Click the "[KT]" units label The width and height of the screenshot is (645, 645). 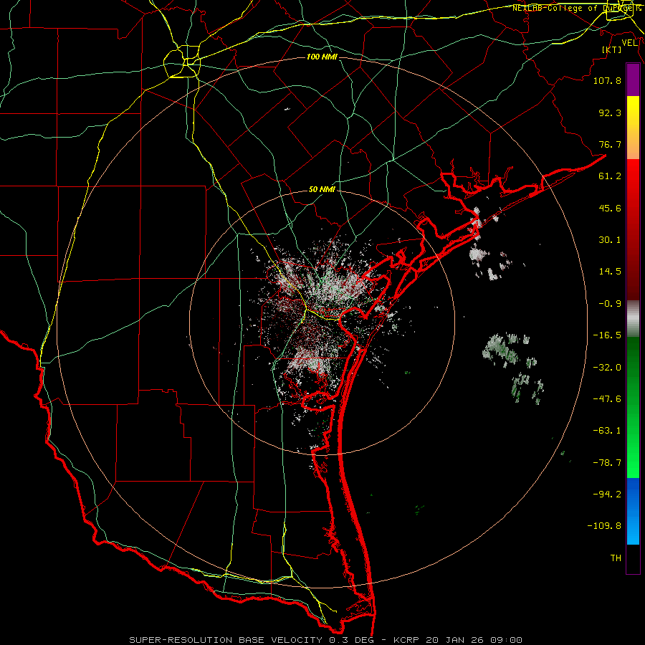coord(612,49)
